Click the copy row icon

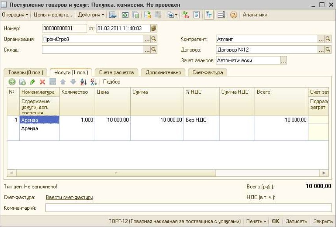[x=22, y=82]
